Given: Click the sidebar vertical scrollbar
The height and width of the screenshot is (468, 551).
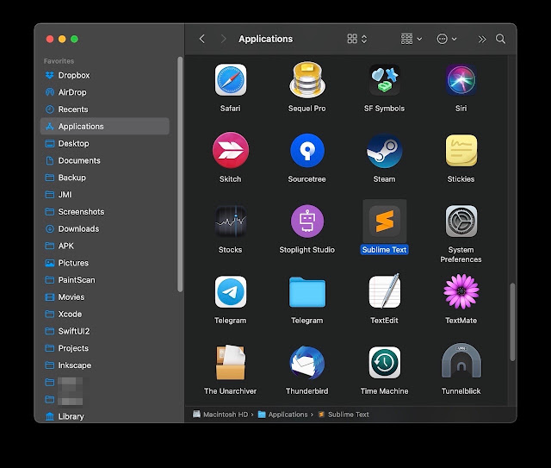Looking at the screenshot, I should [x=180, y=174].
